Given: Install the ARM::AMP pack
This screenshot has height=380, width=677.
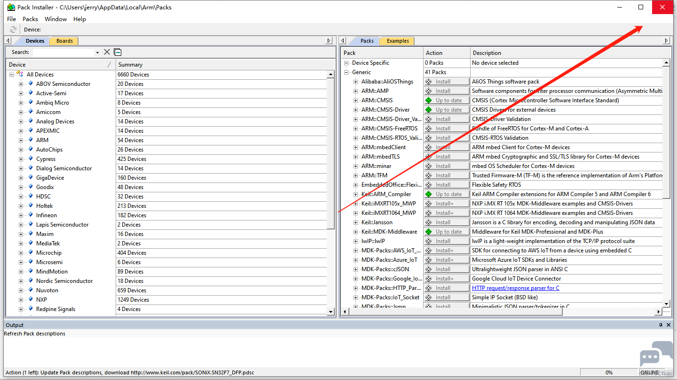Looking at the screenshot, I should click(x=447, y=91).
